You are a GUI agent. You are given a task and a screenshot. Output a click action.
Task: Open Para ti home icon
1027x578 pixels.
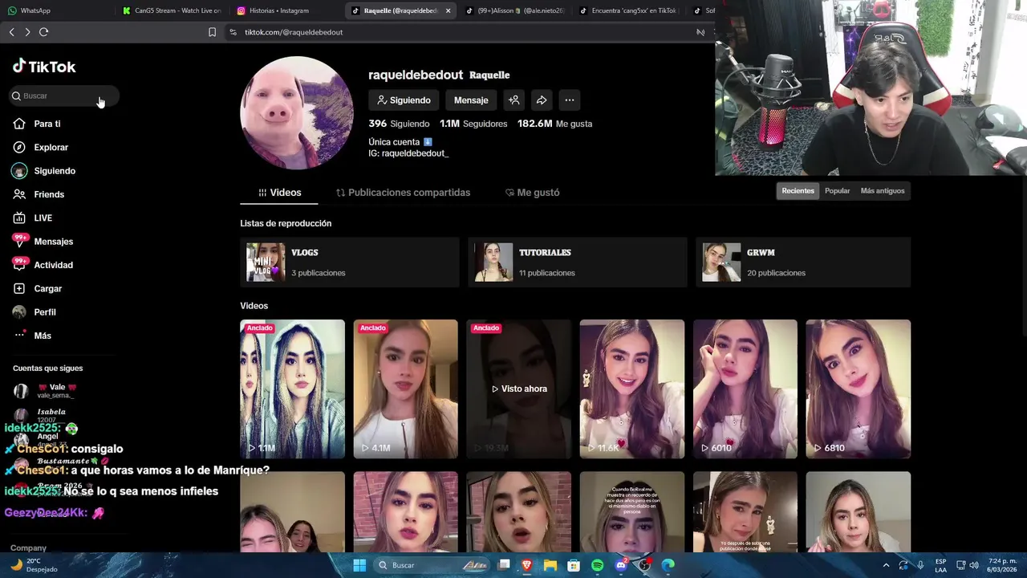point(19,124)
